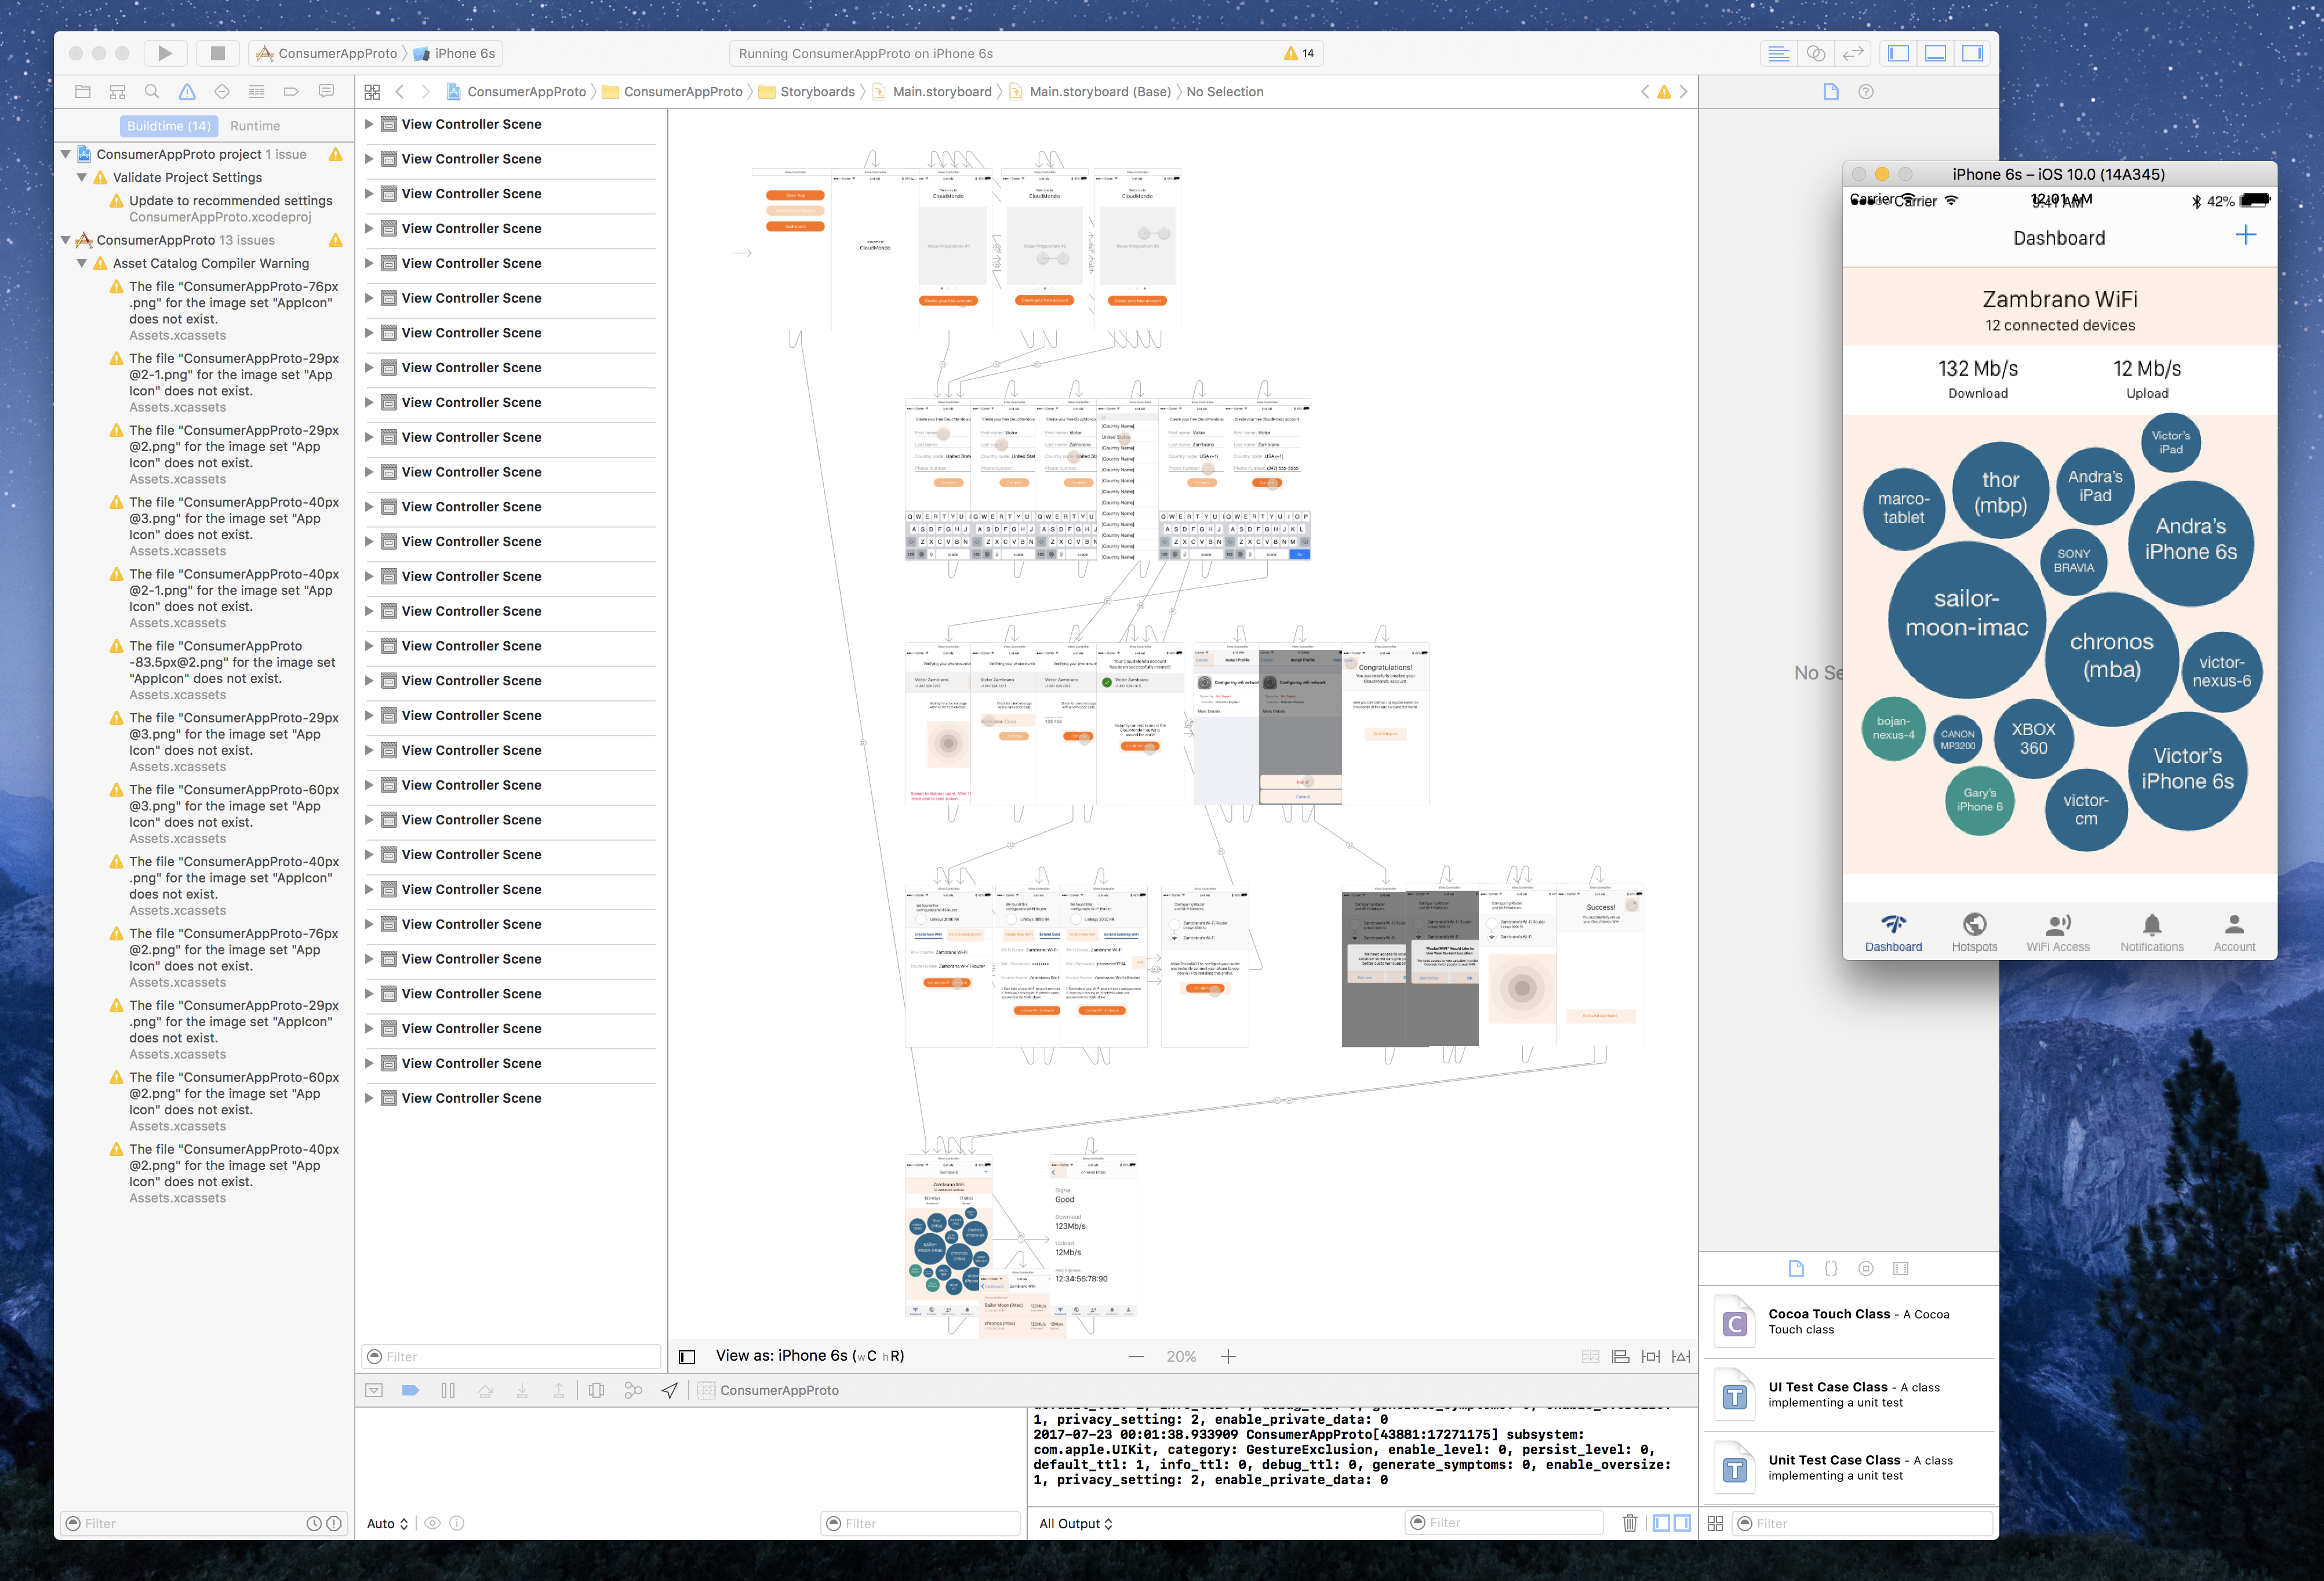This screenshot has height=1581, width=2324.
Task: Click the Simulate Location arrow icon
Action: coord(670,1390)
